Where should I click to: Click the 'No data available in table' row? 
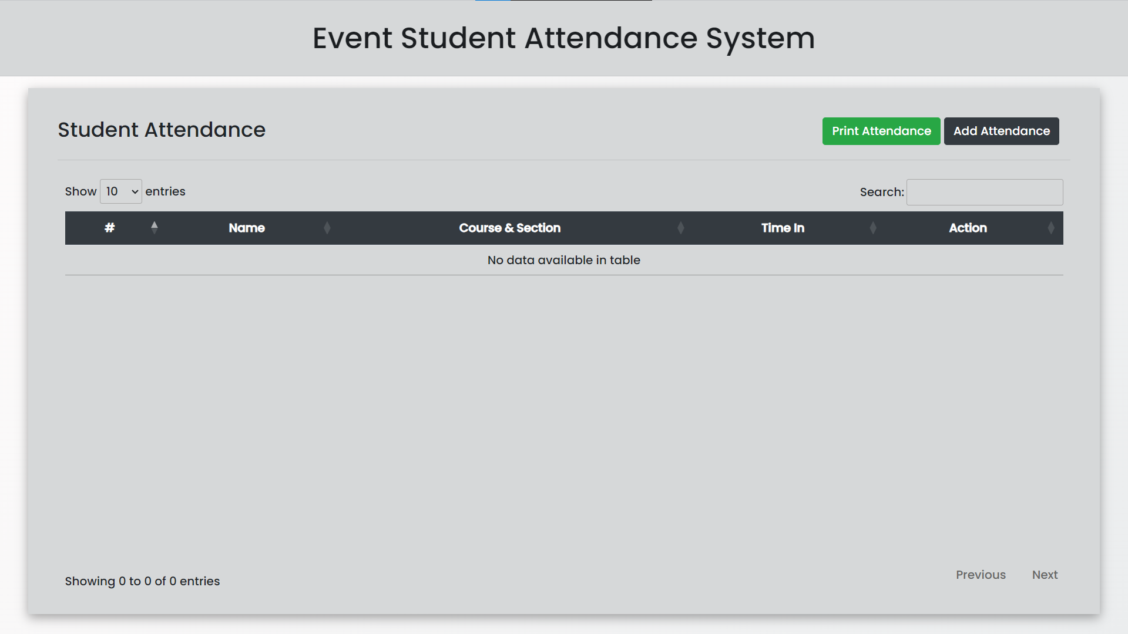pyautogui.click(x=564, y=260)
